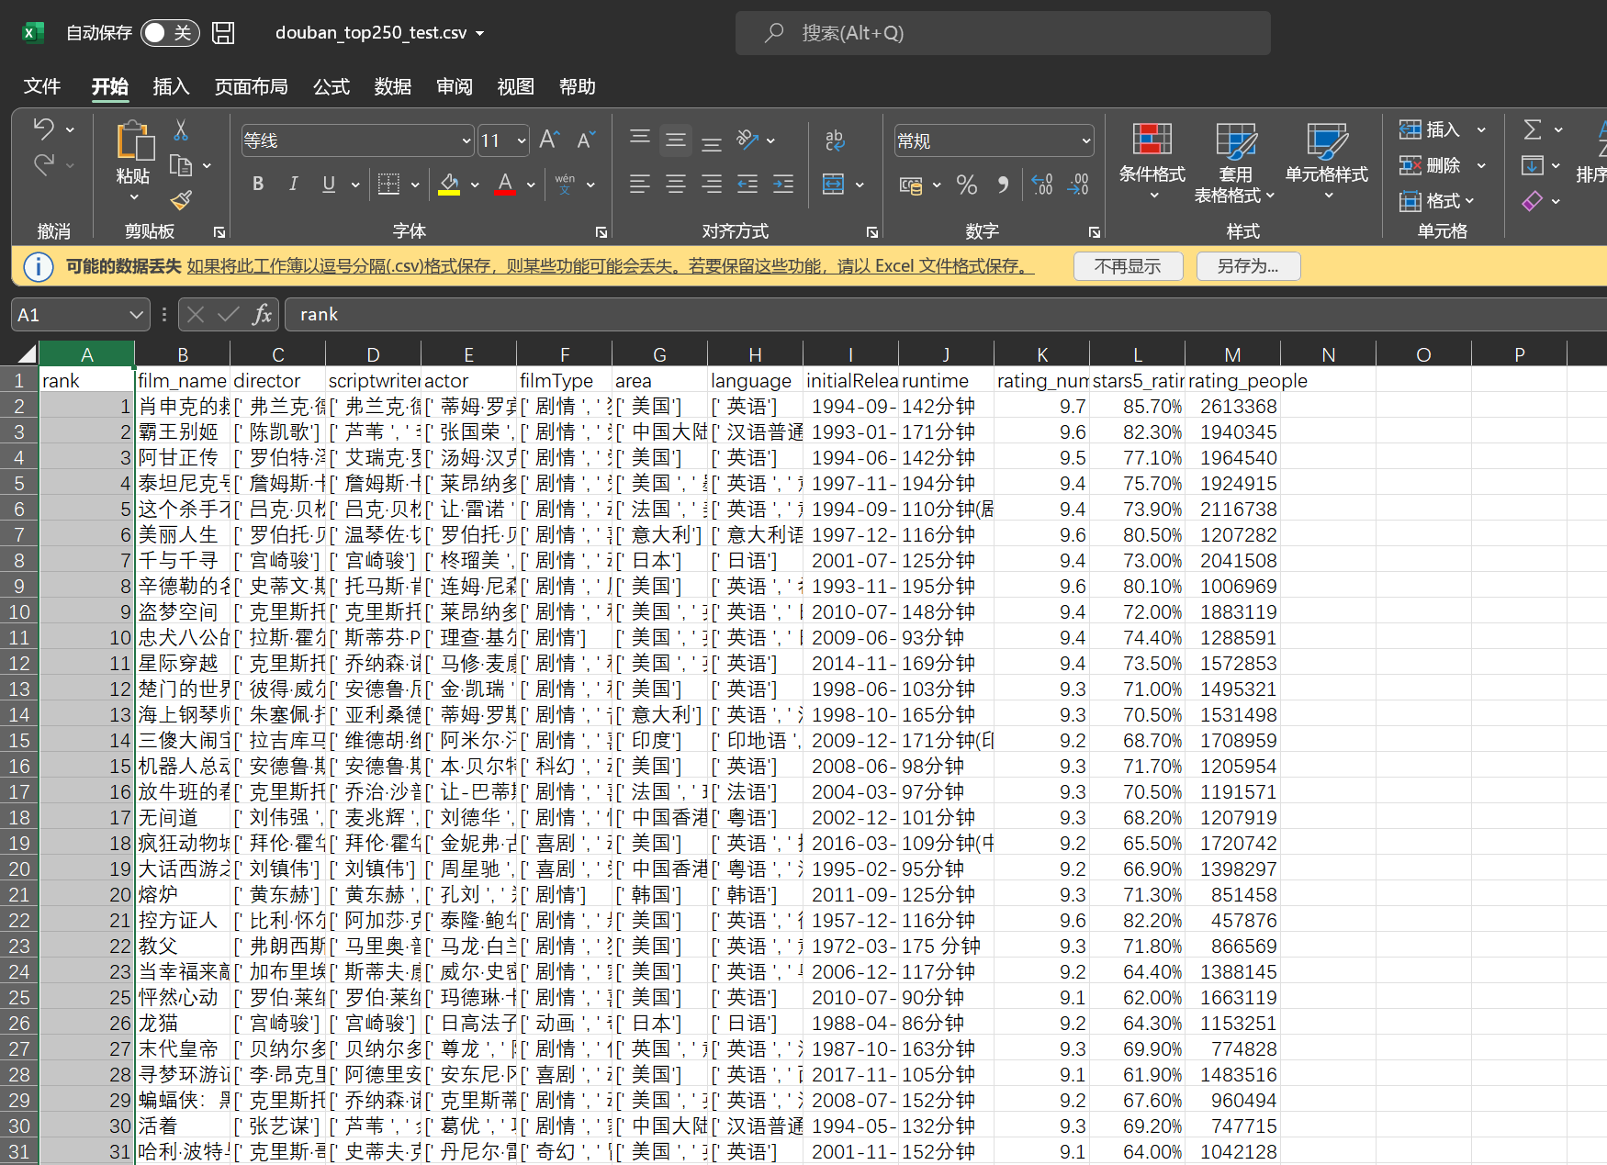
Task: Toggle the AutoSave switch
Action: [170, 33]
